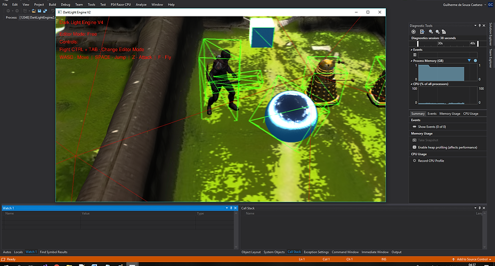Click the pause marker icon in Events track
The image size is (495, 266).
(415, 55)
